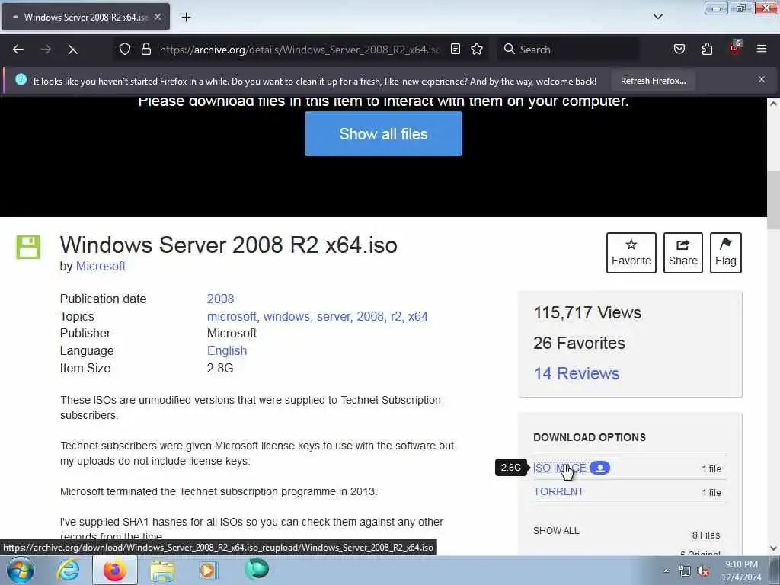The width and height of the screenshot is (780, 585).
Task: Open the Pocket save icon
Action: [679, 49]
